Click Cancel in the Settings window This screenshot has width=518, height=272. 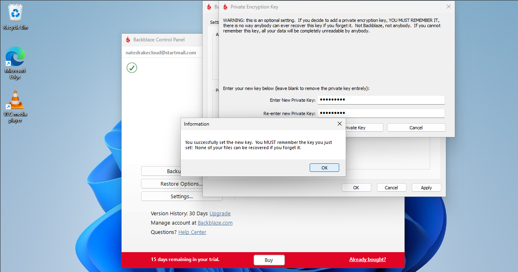pyautogui.click(x=391, y=188)
